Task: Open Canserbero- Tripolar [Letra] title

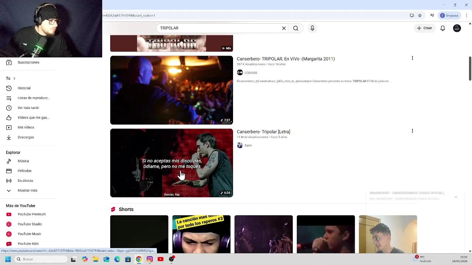Action: (x=263, y=132)
